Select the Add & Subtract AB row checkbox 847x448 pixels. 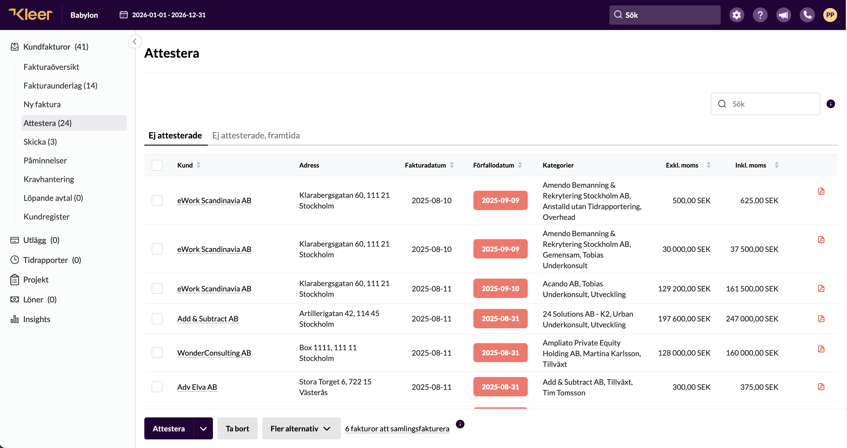157,319
